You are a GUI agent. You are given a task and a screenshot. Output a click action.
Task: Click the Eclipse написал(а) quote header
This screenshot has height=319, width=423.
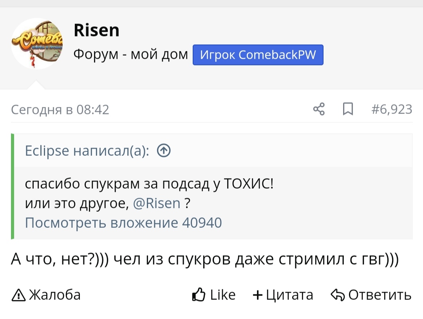coord(87,150)
